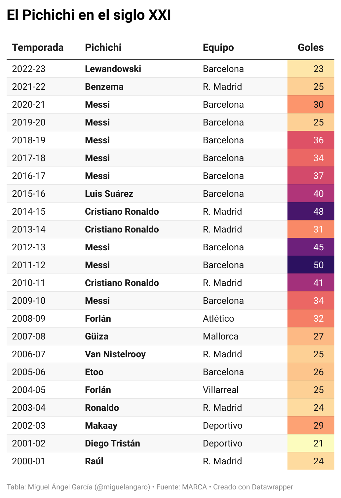
Task: Click the "El Pichichi en el siglo XXI" title
Action: [89, 15]
